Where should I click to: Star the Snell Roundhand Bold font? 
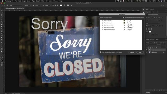click(x=103, y=25)
